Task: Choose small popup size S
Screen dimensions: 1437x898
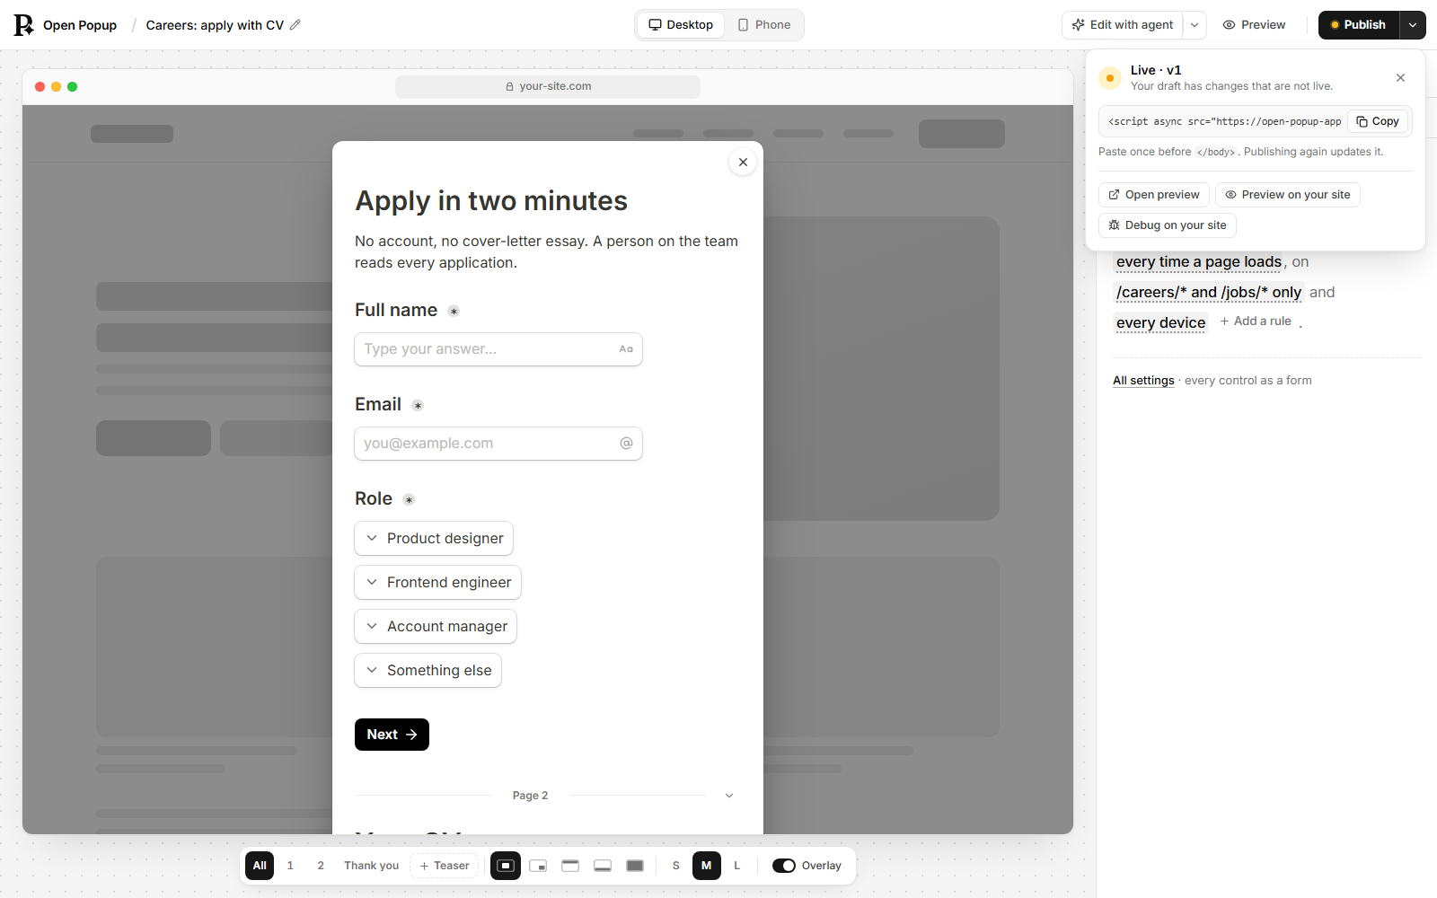Action: [x=676, y=866]
